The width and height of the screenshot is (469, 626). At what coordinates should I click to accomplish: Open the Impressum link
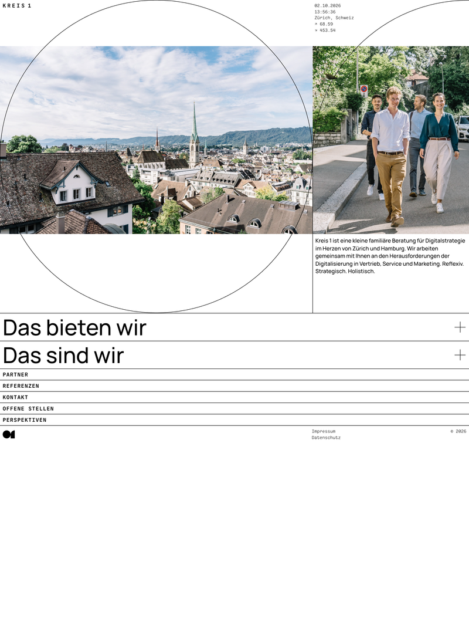(324, 431)
